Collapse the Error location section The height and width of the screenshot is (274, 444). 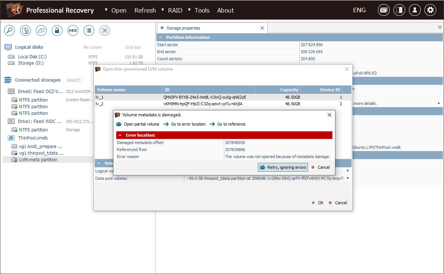tap(120, 135)
